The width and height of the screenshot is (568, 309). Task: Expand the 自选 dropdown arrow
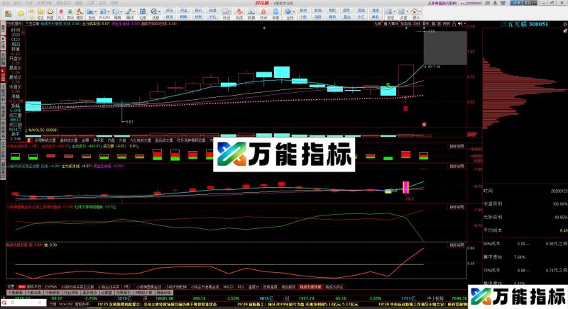[x=95, y=12]
